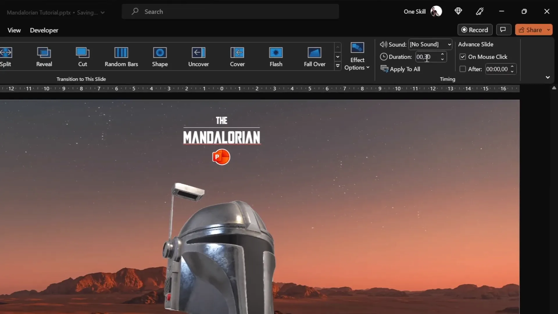Apply the Shape transition
Viewport: 558px width, 314px height.
click(160, 57)
